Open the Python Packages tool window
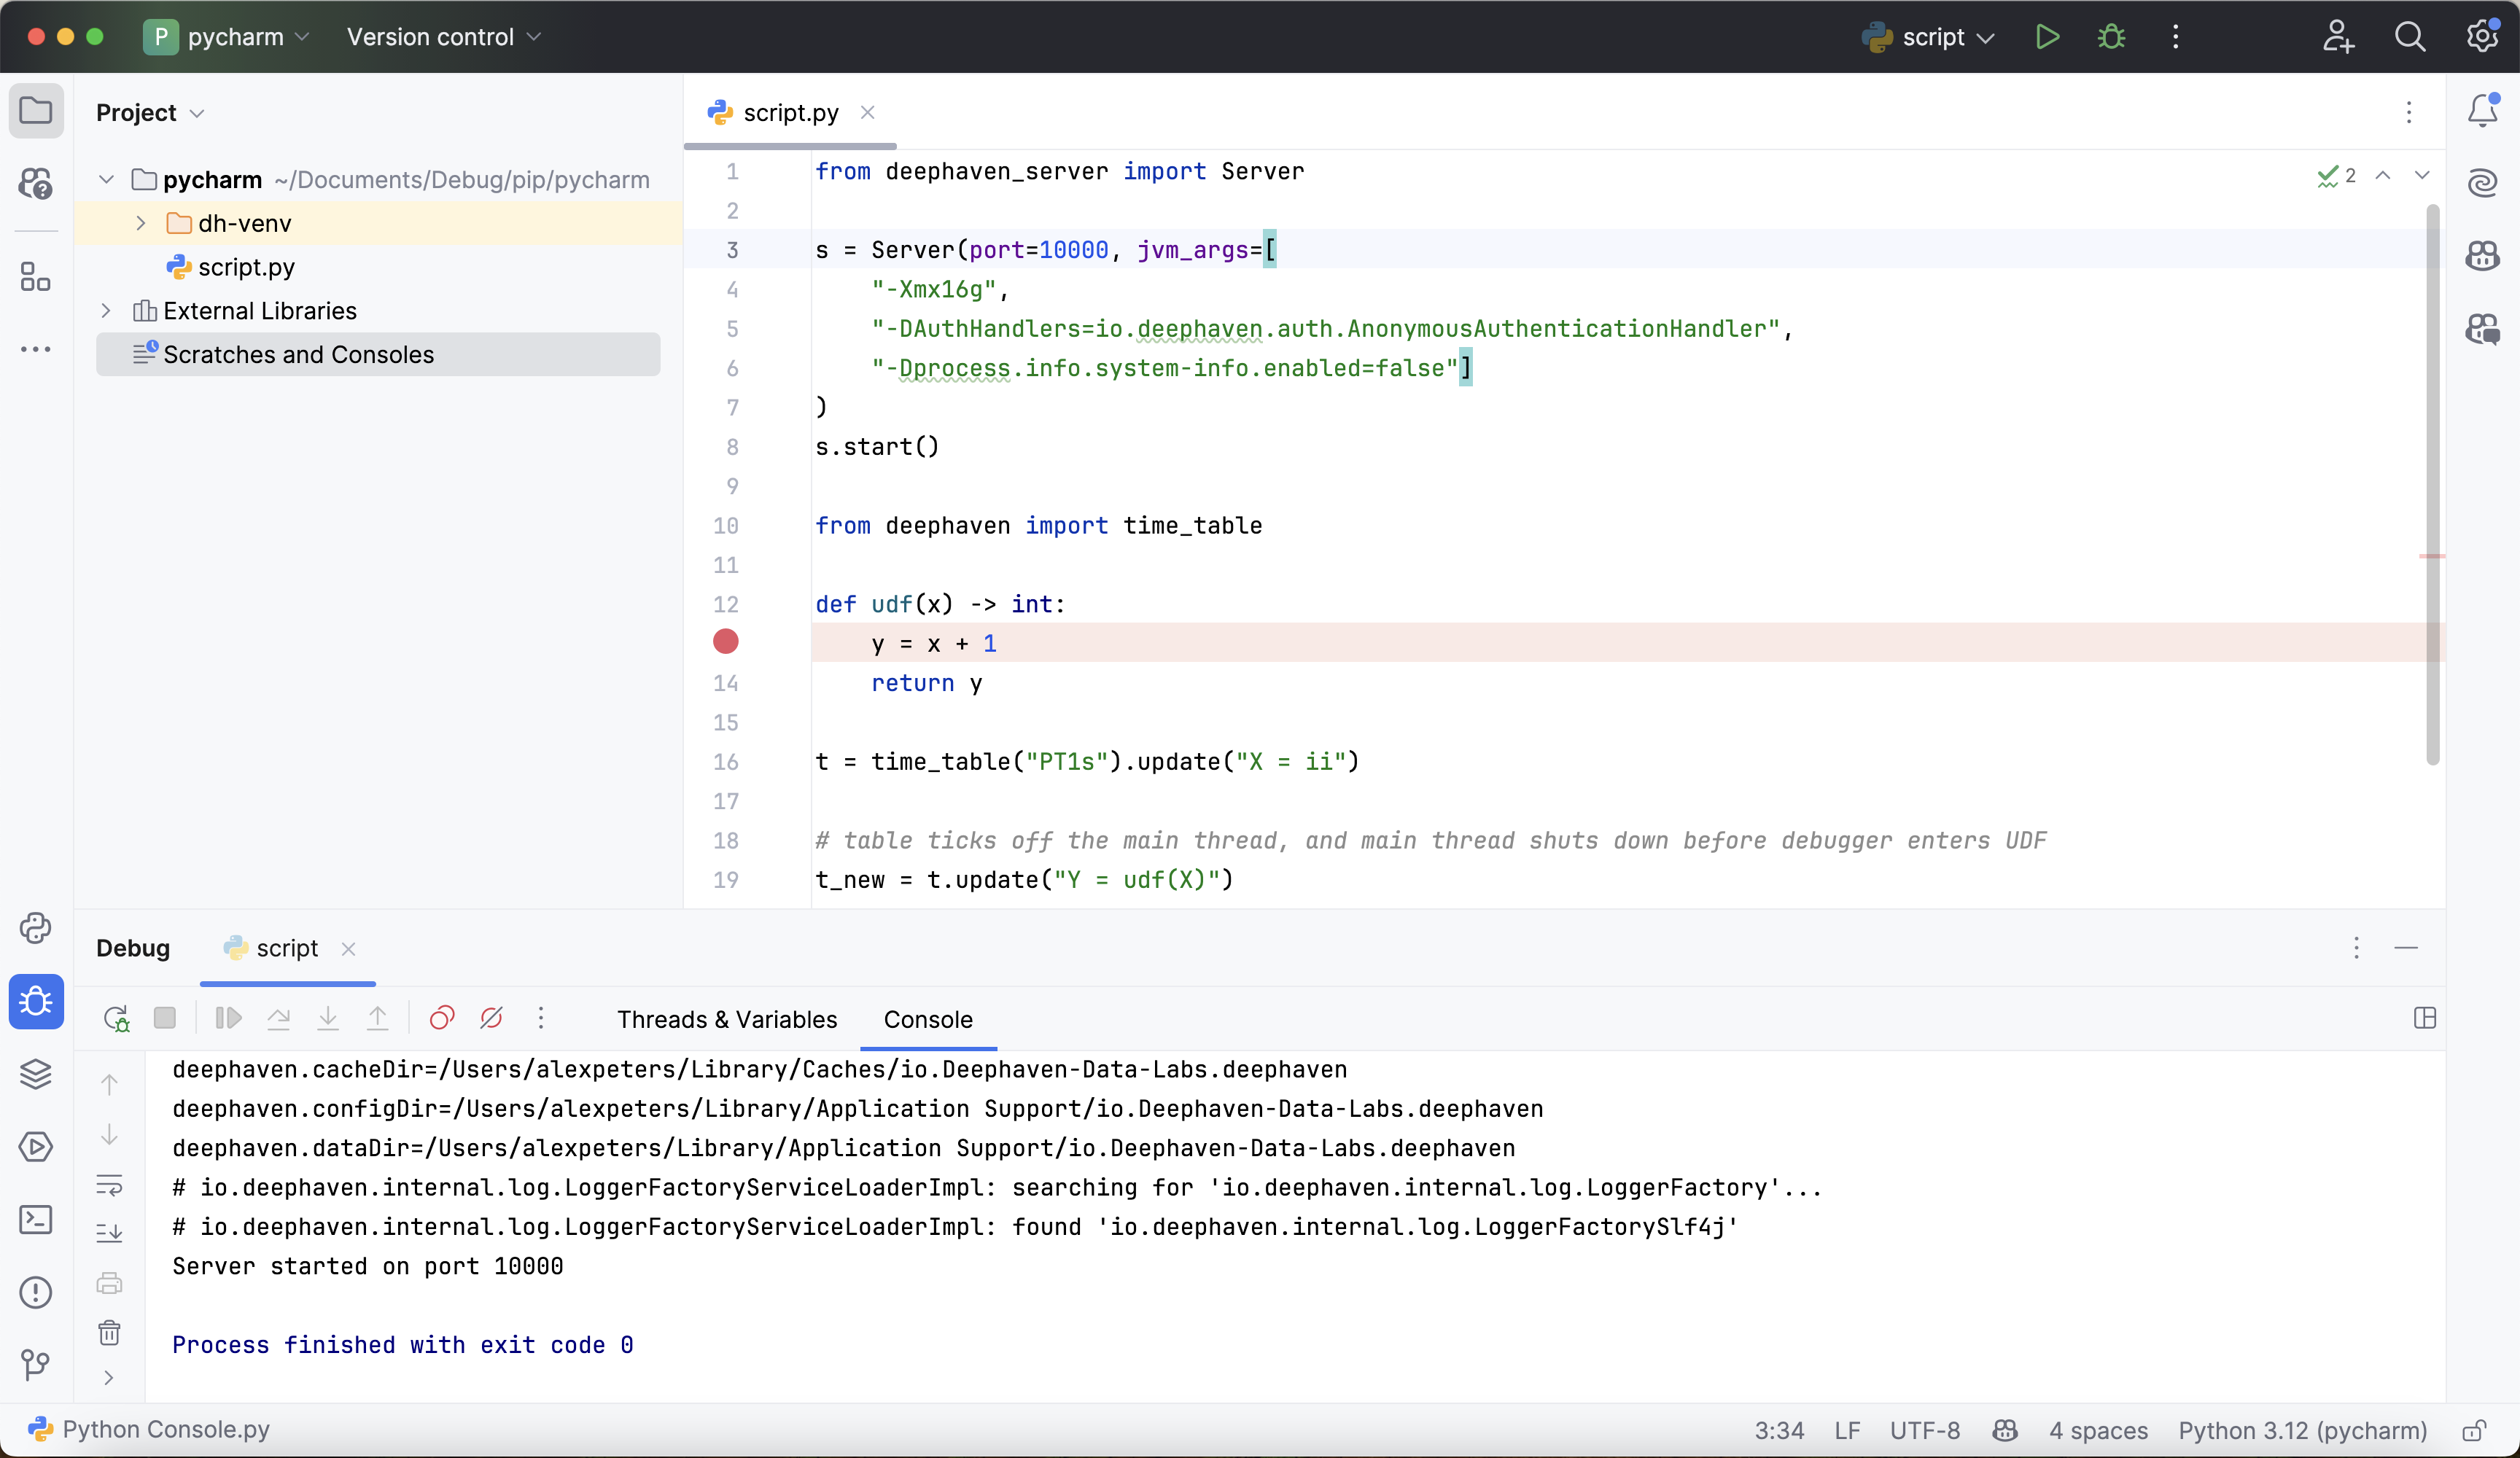The width and height of the screenshot is (2520, 1458). pyautogui.click(x=36, y=1074)
